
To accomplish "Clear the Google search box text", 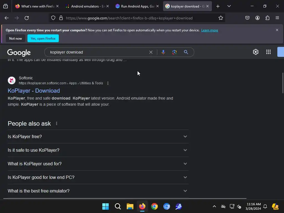I will pos(151,52).
